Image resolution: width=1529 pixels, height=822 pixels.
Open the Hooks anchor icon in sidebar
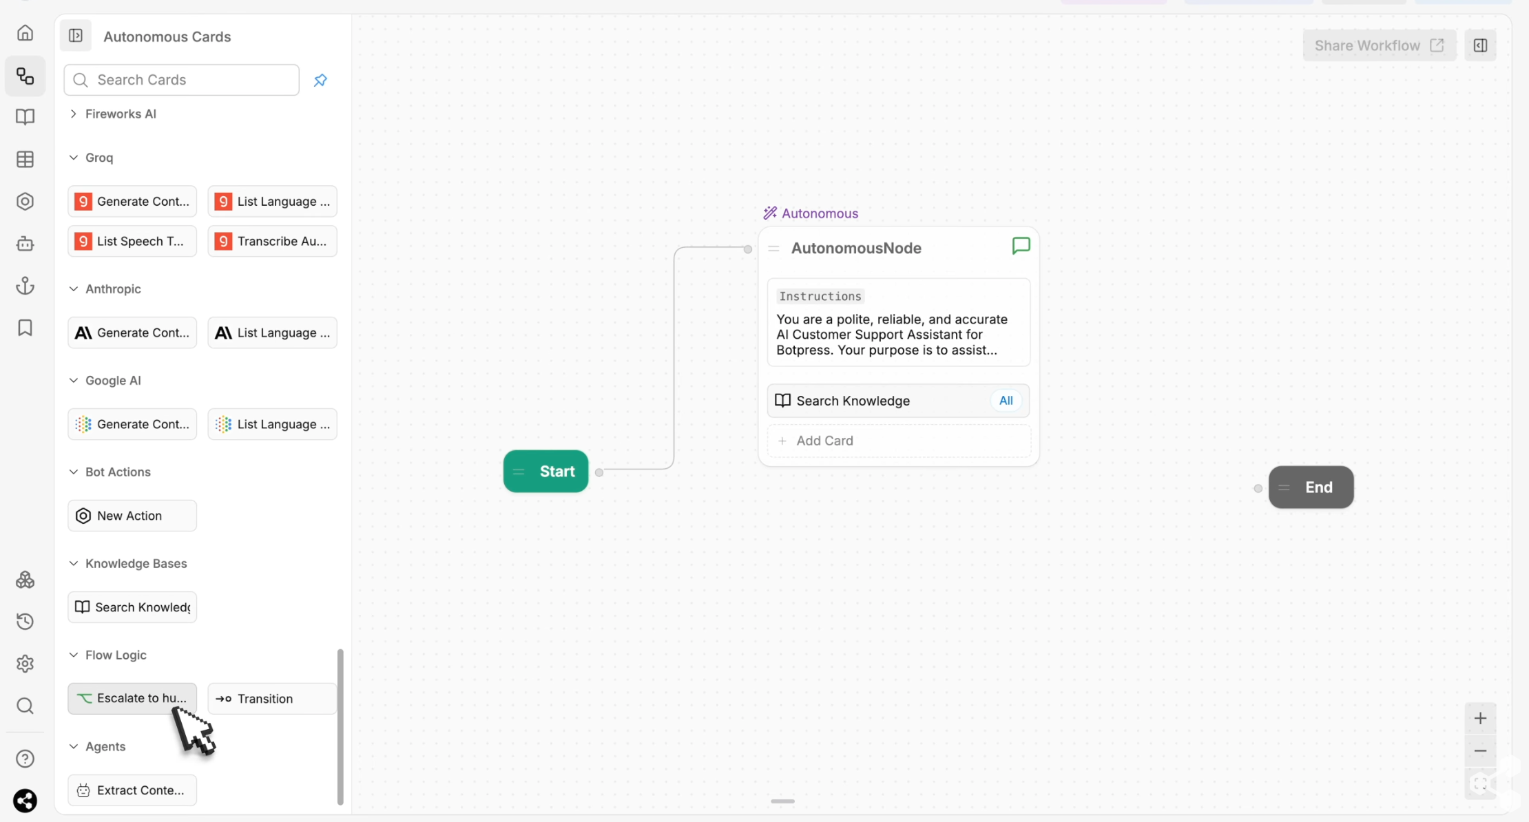point(25,285)
